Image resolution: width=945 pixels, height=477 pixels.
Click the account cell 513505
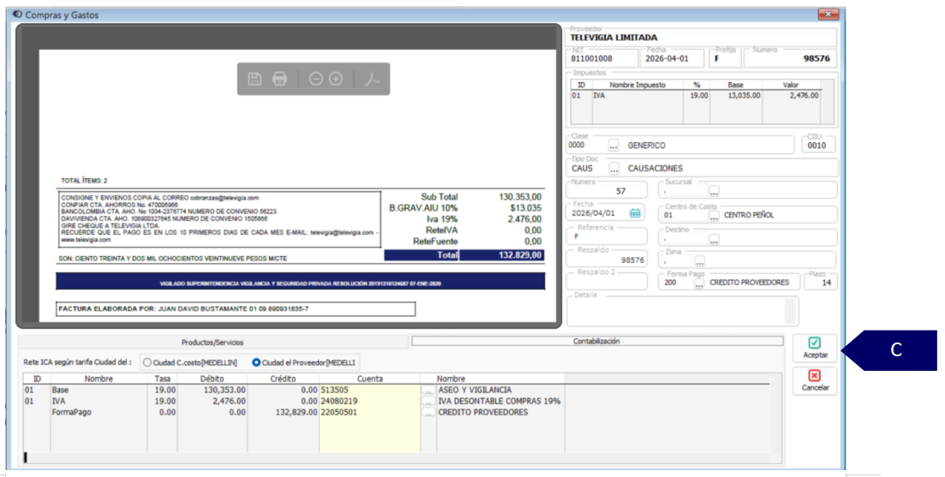369,391
